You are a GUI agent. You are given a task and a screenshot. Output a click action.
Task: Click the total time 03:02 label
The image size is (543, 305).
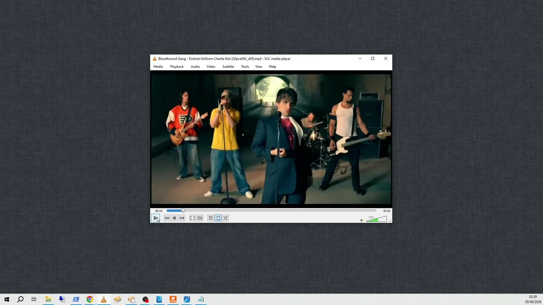pyautogui.click(x=386, y=211)
